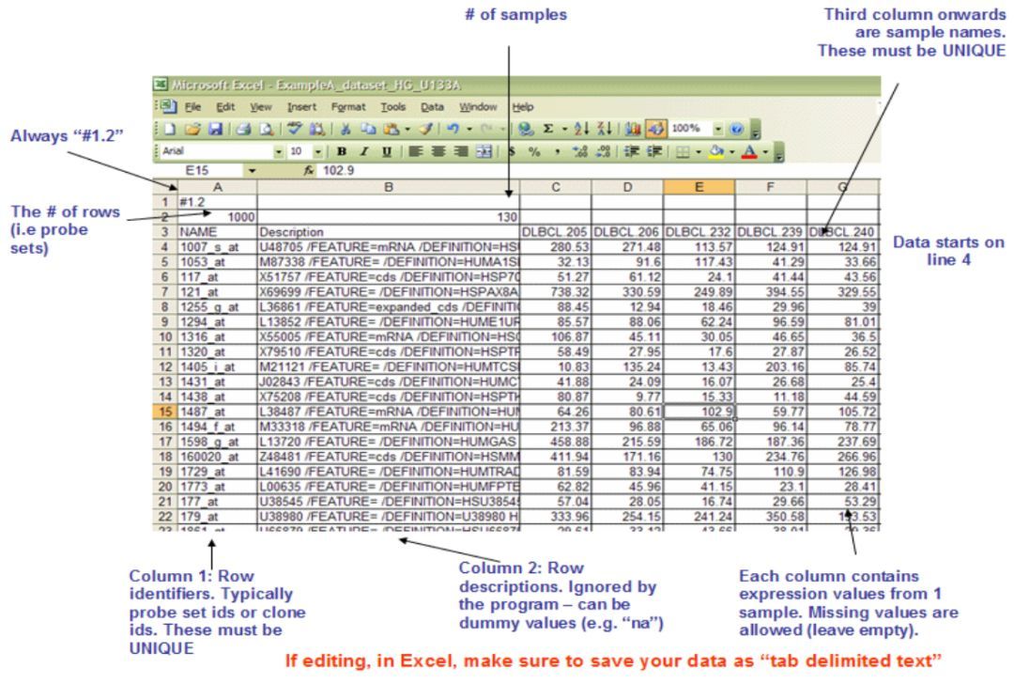The height and width of the screenshot is (684, 1014).
Task: Expand the Undo history arrow
Action: point(469,129)
